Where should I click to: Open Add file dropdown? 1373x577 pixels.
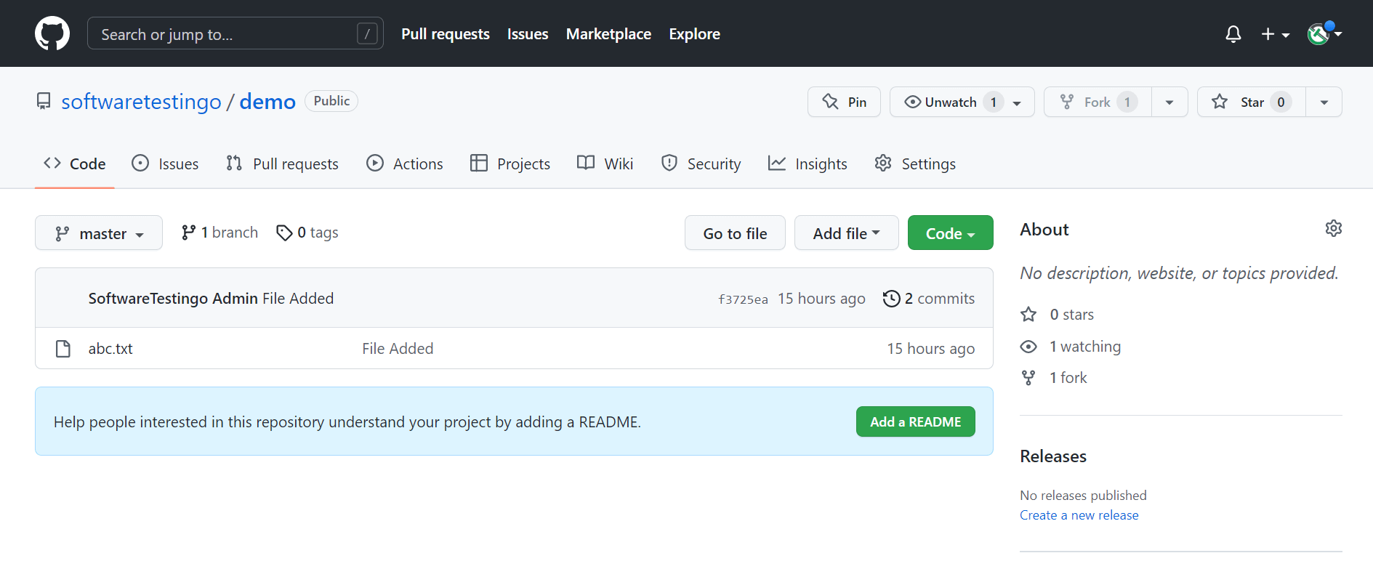pyautogui.click(x=846, y=233)
